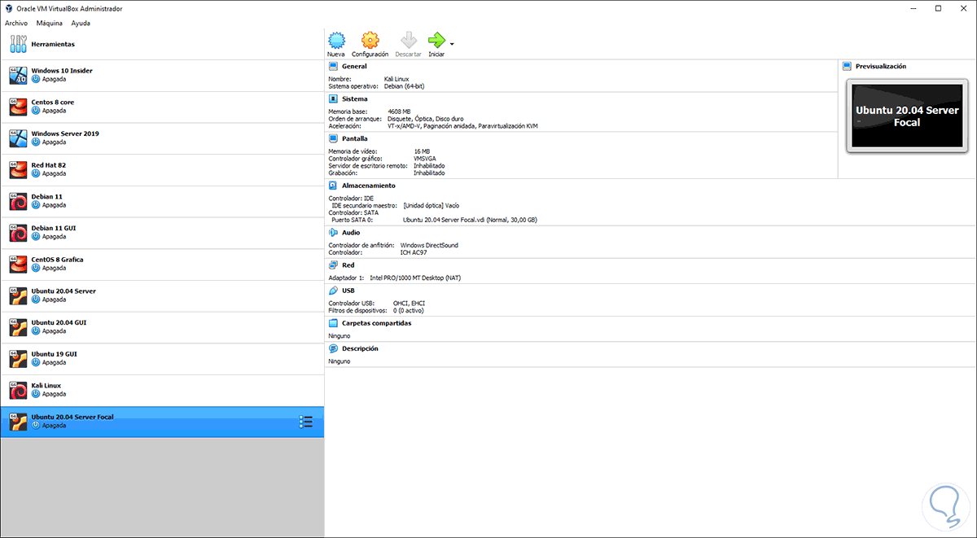Open the Archivo menu
977x538 pixels.
pyautogui.click(x=16, y=23)
